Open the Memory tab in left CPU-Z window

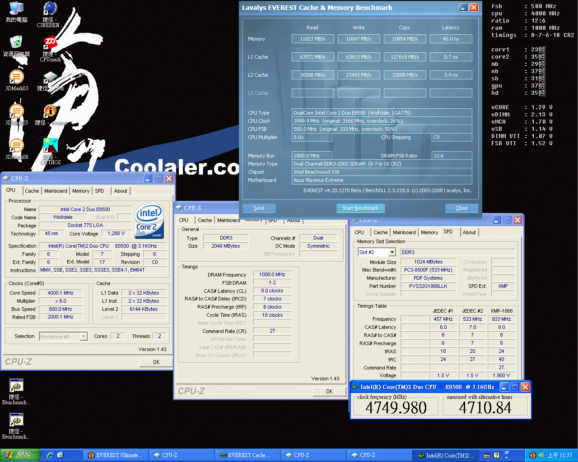click(x=81, y=191)
